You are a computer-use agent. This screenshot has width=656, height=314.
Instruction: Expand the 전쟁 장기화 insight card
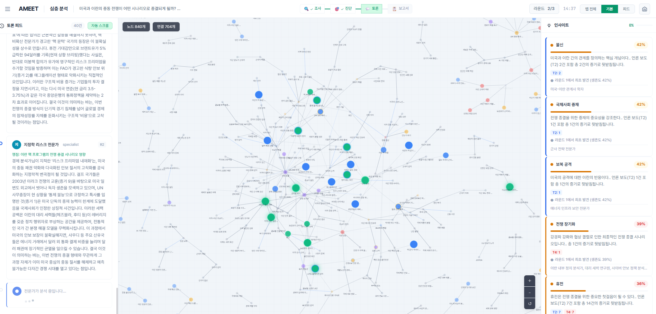click(565, 224)
